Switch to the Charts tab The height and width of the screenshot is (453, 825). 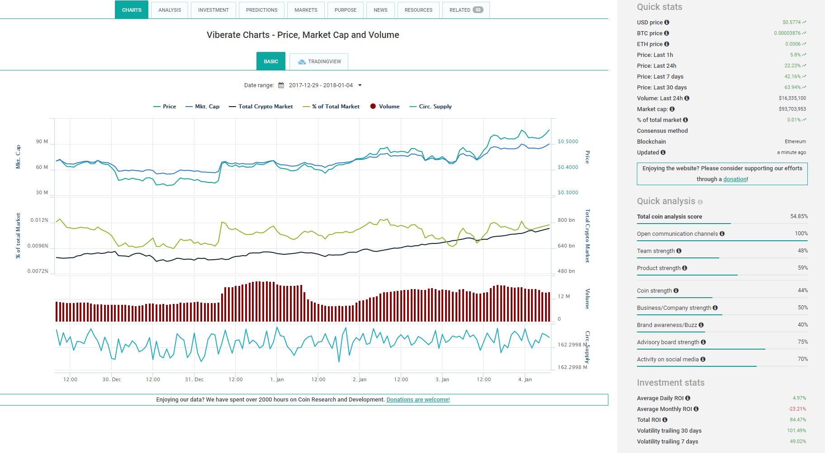pos(132,10)
